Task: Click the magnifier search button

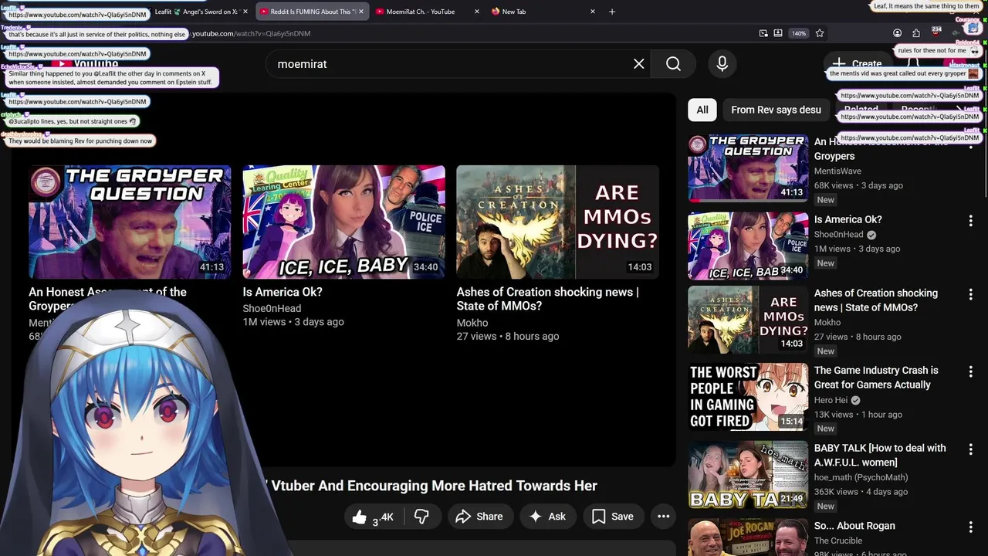Action: tap(673, 64)
